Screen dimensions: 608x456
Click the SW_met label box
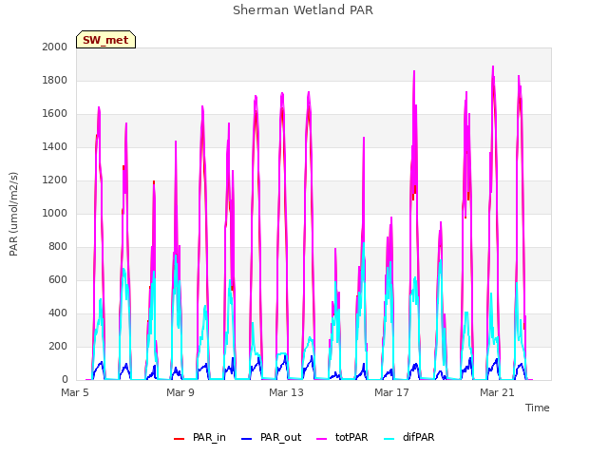click(105, 40)
